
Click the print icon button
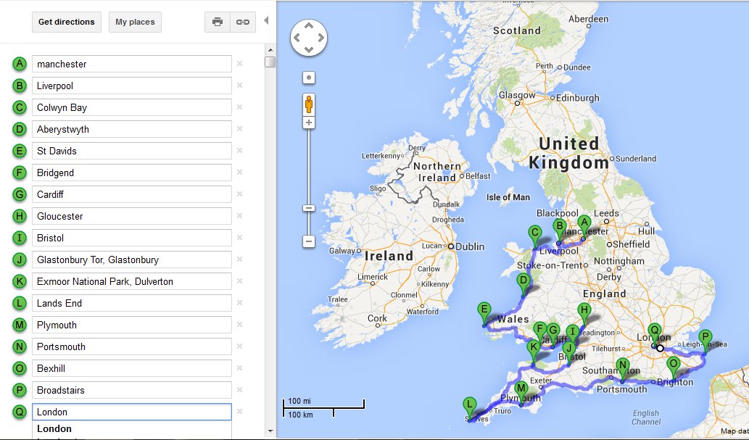[218, 22]
